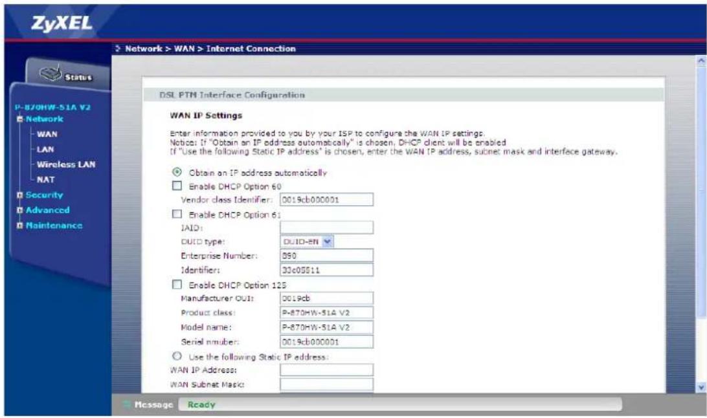Viewport: 707px width, 418px height.
Task: Click the WAN IP Settings heading
Action: (x=206, y=115)
